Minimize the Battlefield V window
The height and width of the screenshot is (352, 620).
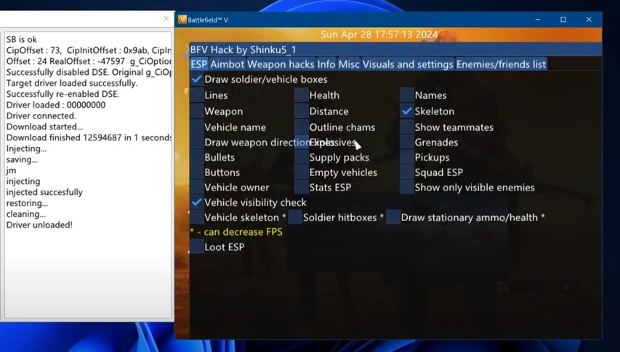click(538, 20)
